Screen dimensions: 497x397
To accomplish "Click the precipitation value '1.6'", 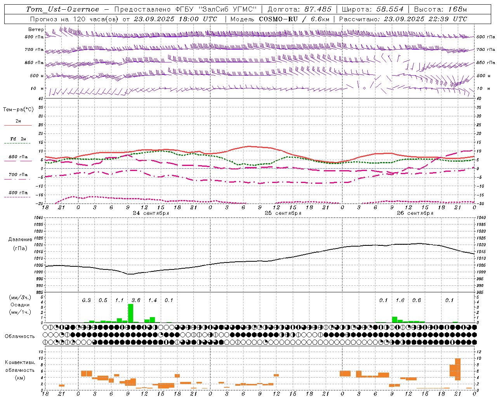I will (x=400, y=300).
